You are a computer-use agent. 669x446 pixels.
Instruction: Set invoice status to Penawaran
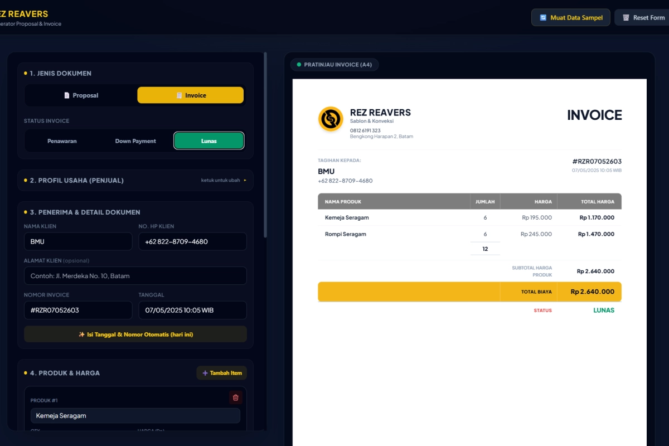61,141
